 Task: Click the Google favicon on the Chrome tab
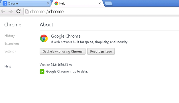5,3
